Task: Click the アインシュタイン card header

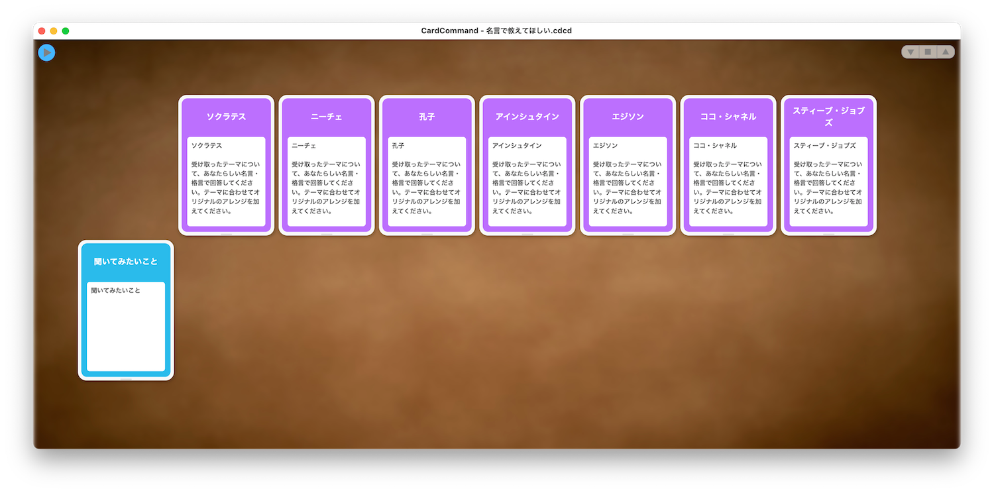Action: 527,117
